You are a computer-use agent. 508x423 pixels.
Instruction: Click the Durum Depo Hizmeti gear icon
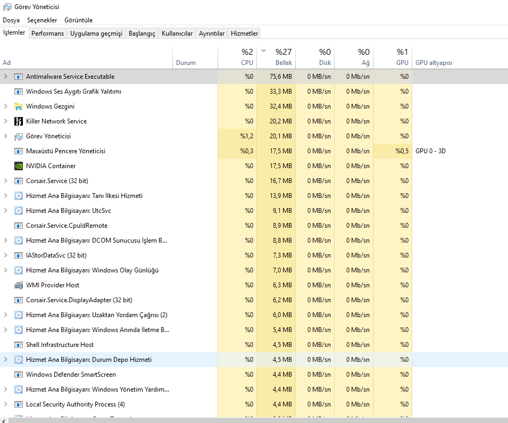(19, 360)
